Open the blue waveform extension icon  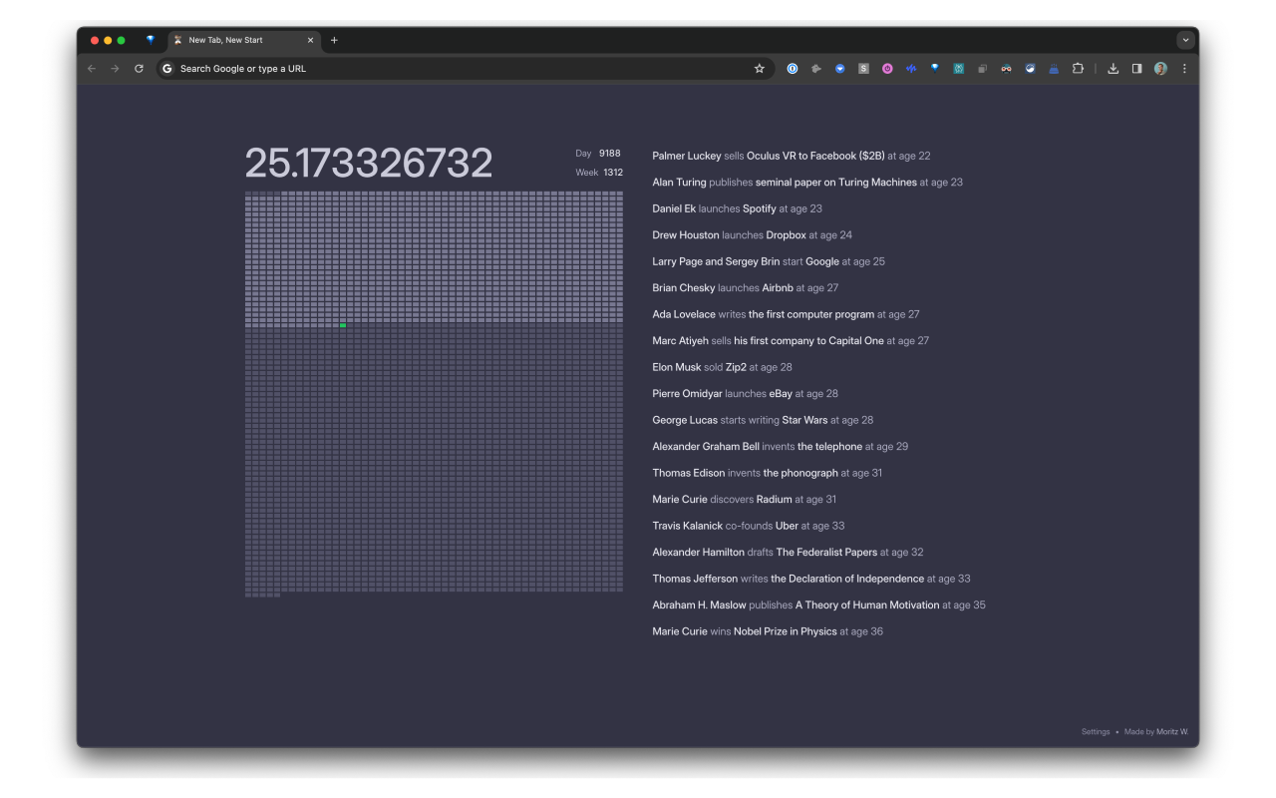point(911,69)
